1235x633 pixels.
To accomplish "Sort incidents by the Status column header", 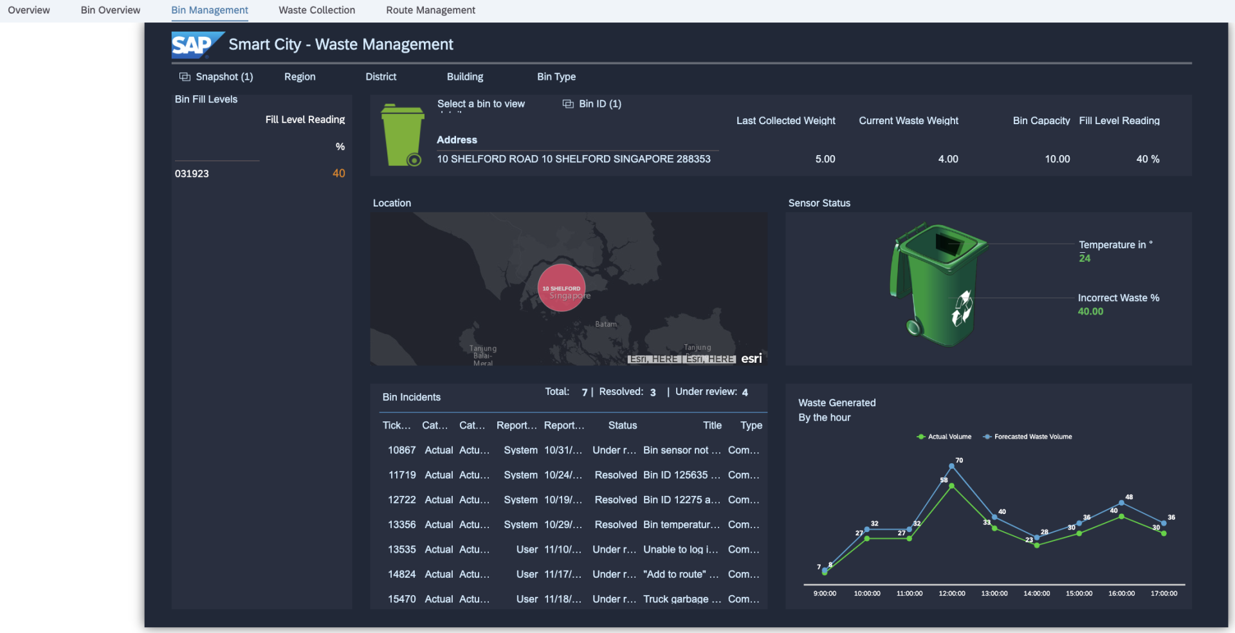I will point(622,425).
